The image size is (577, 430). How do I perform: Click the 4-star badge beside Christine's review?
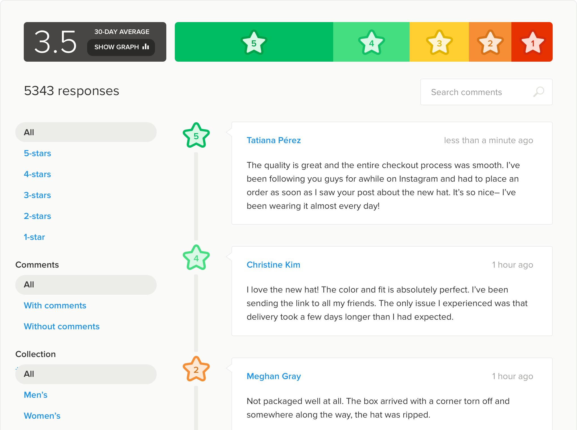click(196, 258)
